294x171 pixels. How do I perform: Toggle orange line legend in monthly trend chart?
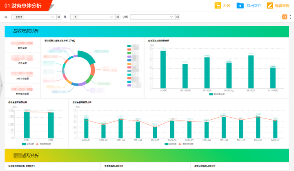pyautogui.click(x=186, y=144)
